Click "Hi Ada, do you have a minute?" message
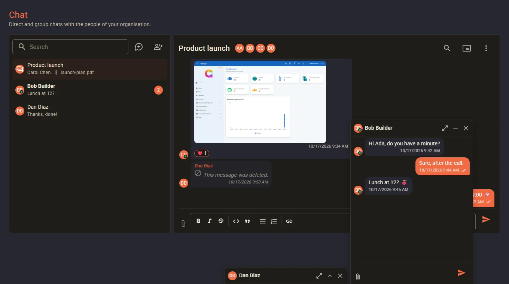 (404, 146)
